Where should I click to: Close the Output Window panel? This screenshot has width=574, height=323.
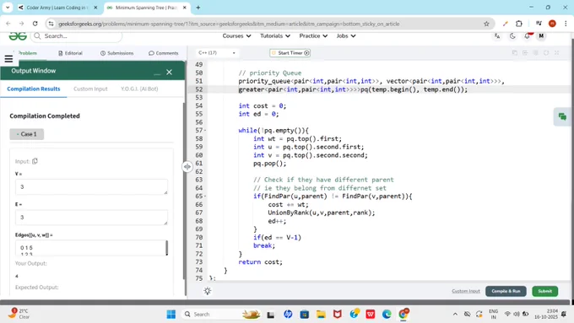[x=169, y=72]
